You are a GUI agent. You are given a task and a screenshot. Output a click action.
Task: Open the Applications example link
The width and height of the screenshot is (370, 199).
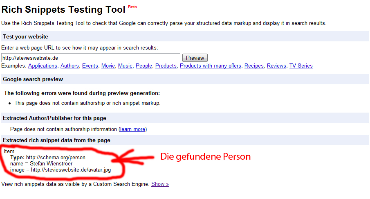point(43,66)
